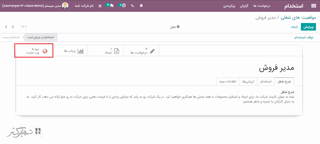The width and height of the screenshot is (320, 144).
Task: Open the گزارش menu
Action: pyautogui.click(x=244, y=6)
